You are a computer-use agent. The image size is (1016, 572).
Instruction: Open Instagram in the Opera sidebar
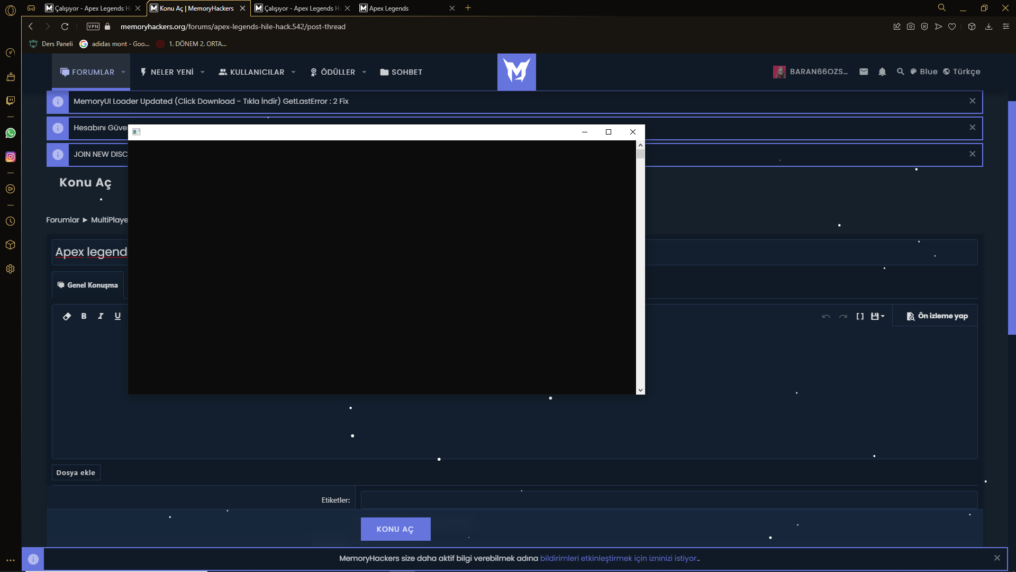(x=10, y=157)
